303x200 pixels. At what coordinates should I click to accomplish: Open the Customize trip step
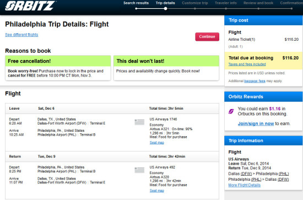(x=195, y=3)
